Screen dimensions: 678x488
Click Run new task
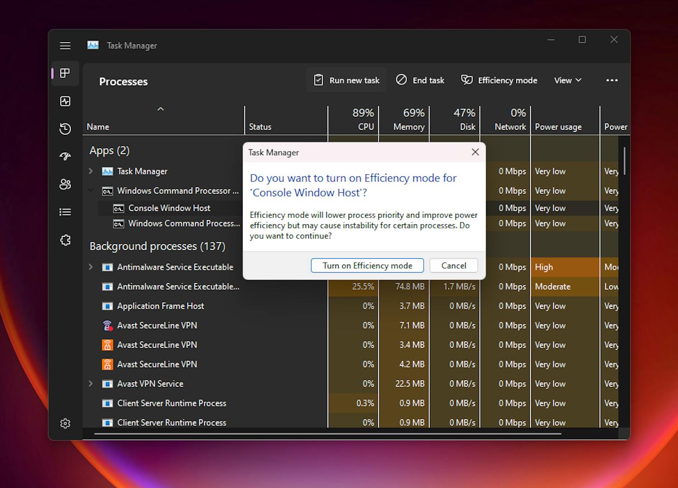coord(346,80)
